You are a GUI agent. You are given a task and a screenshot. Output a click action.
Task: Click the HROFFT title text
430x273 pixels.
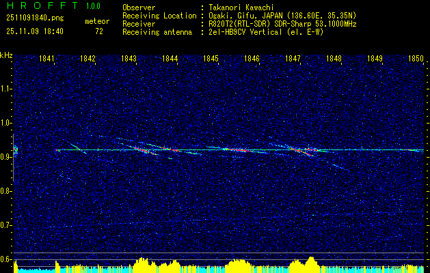click(x=38, y=6)
